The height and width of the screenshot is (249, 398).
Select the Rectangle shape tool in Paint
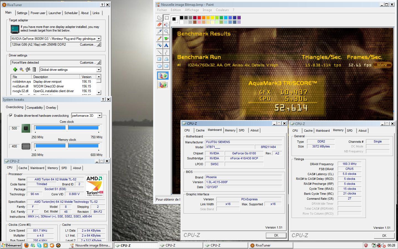pos(159,59)
